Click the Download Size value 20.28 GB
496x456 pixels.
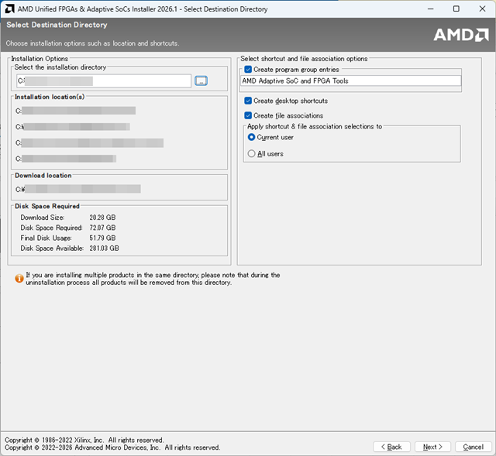click(102, 218)
